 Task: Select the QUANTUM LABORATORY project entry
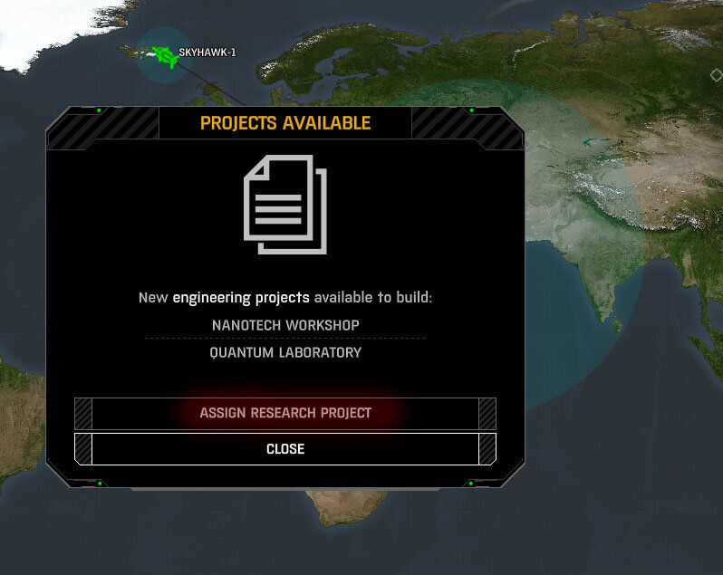(285, 353)
